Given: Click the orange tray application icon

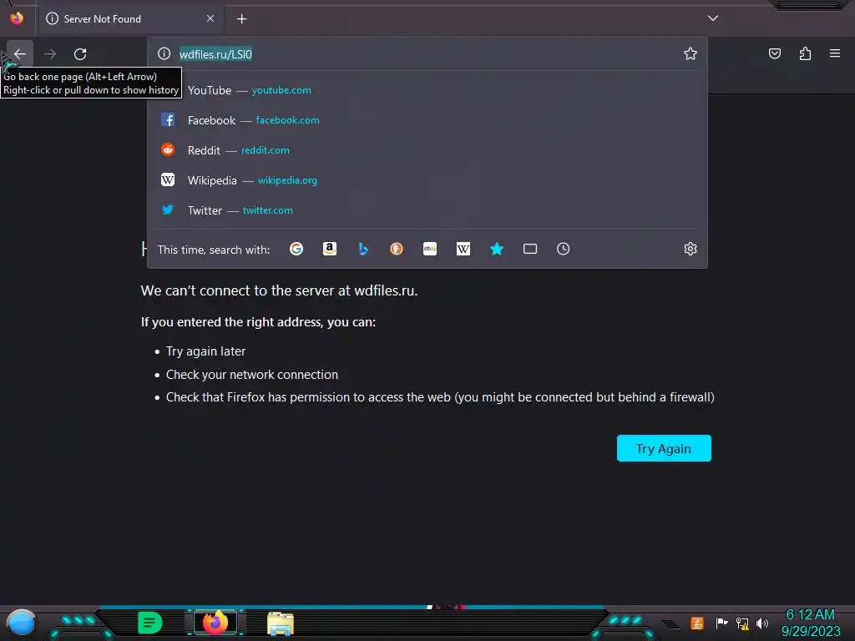Looking at the screenshot, I should [697, 623].
